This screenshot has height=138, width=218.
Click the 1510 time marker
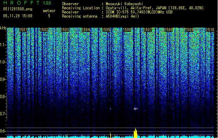(210, 30)
